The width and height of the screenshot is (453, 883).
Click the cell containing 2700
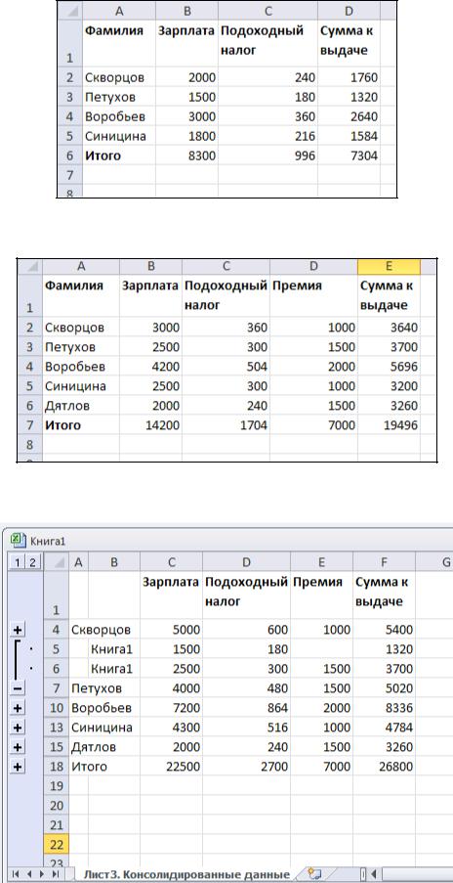tap(247, 767)
